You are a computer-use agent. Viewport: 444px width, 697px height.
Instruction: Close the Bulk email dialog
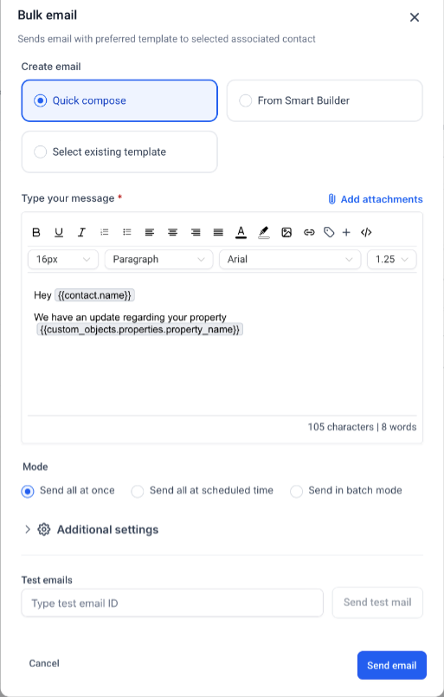pos(415,17)
